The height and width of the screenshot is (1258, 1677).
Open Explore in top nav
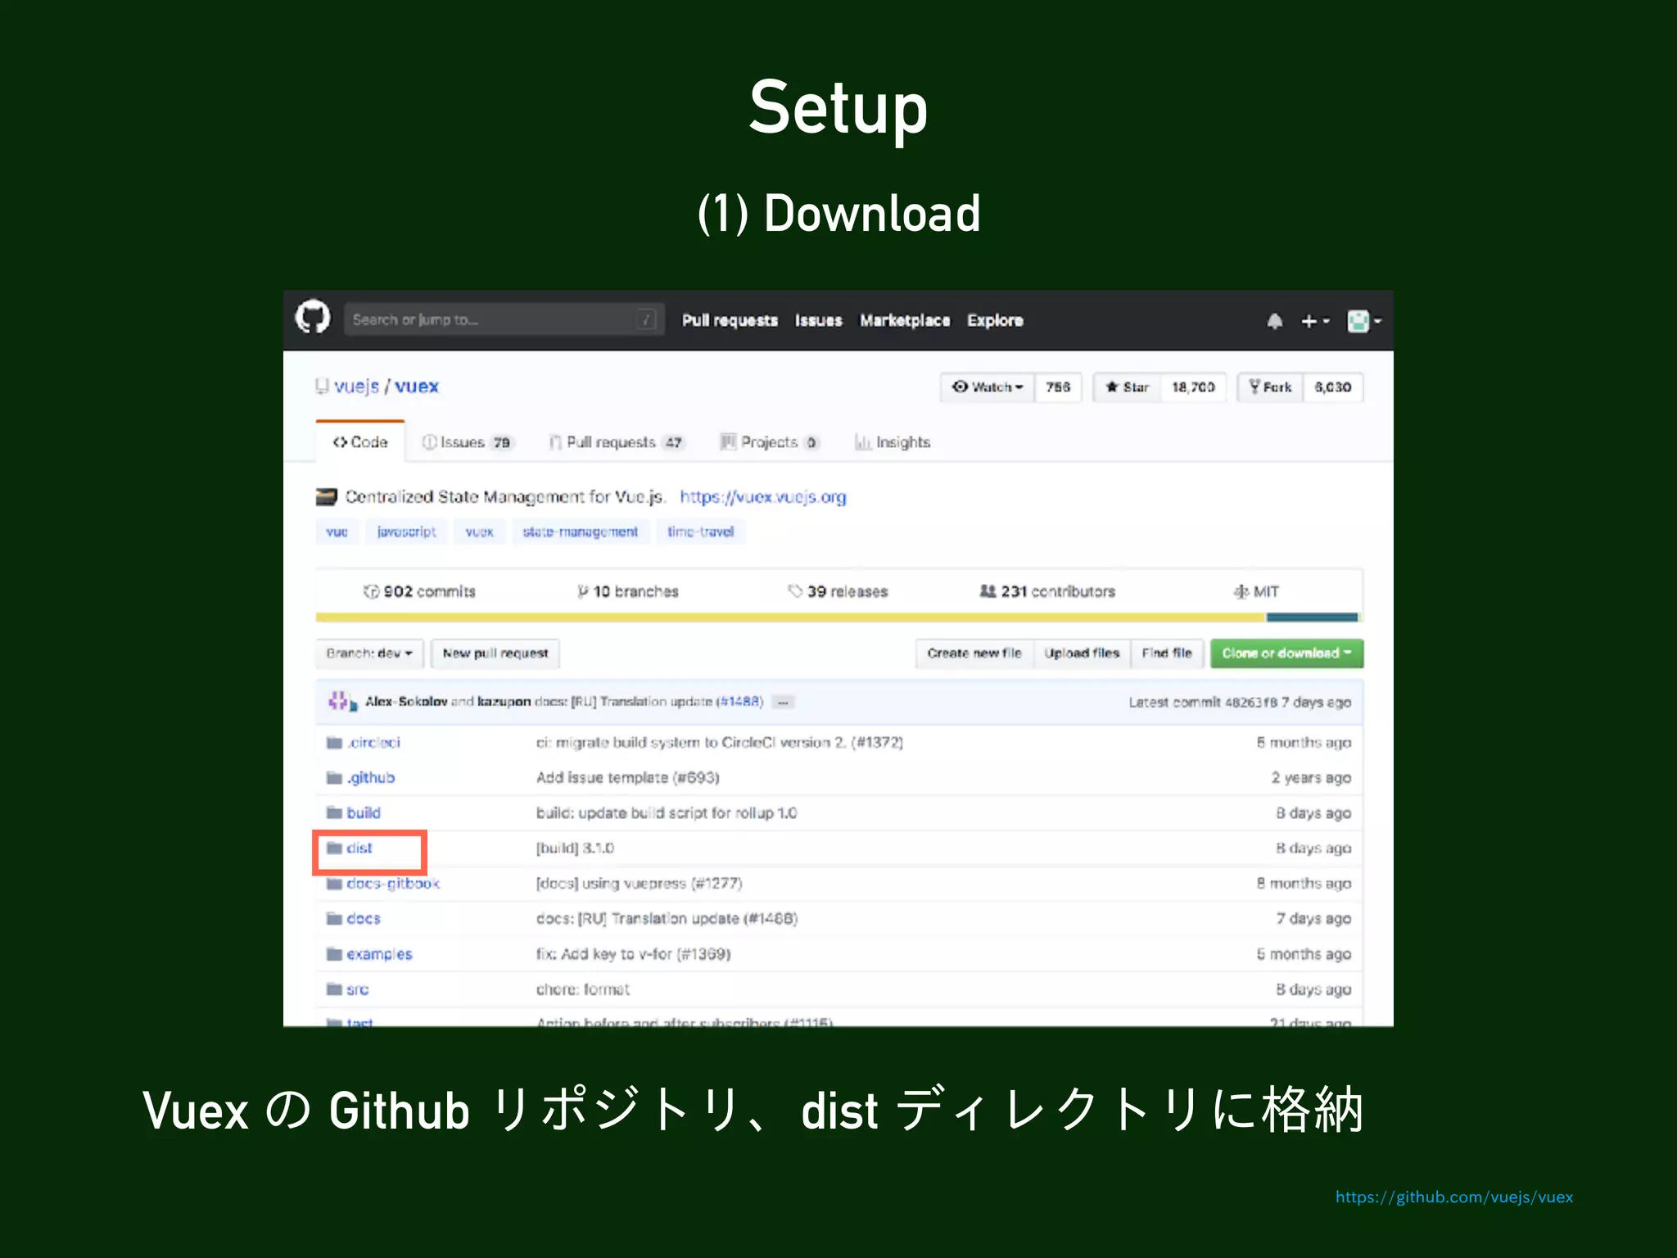(x=995, y=320)
